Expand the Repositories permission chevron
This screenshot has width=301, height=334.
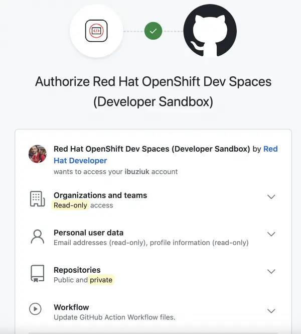pyautogui.click(x=271, y=271)
